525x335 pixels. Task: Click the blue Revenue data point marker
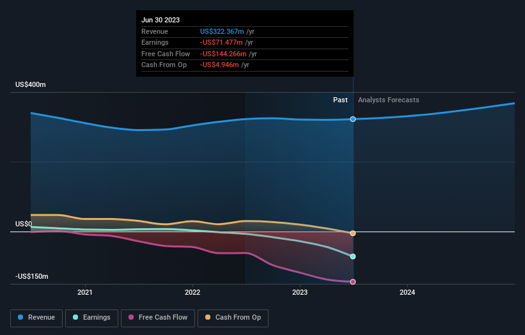click(353, 119)
